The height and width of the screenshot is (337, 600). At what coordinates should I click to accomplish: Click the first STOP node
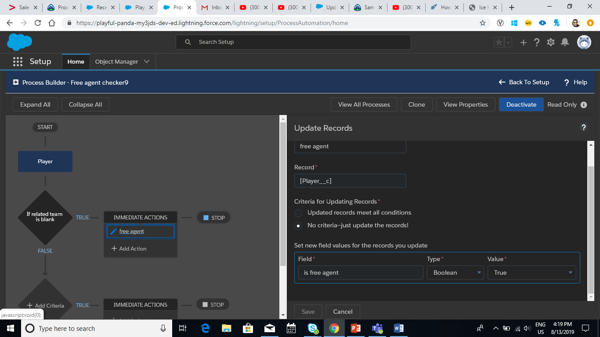pyautogui.click(x=213, y=218)
